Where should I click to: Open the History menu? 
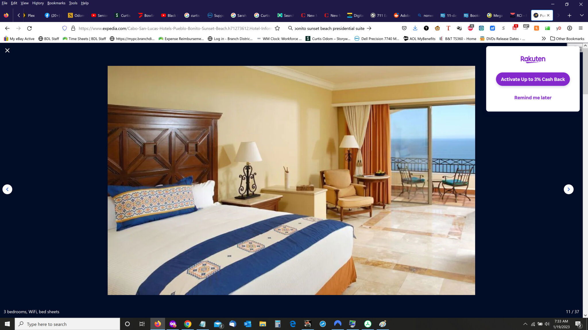click(38, 3)
